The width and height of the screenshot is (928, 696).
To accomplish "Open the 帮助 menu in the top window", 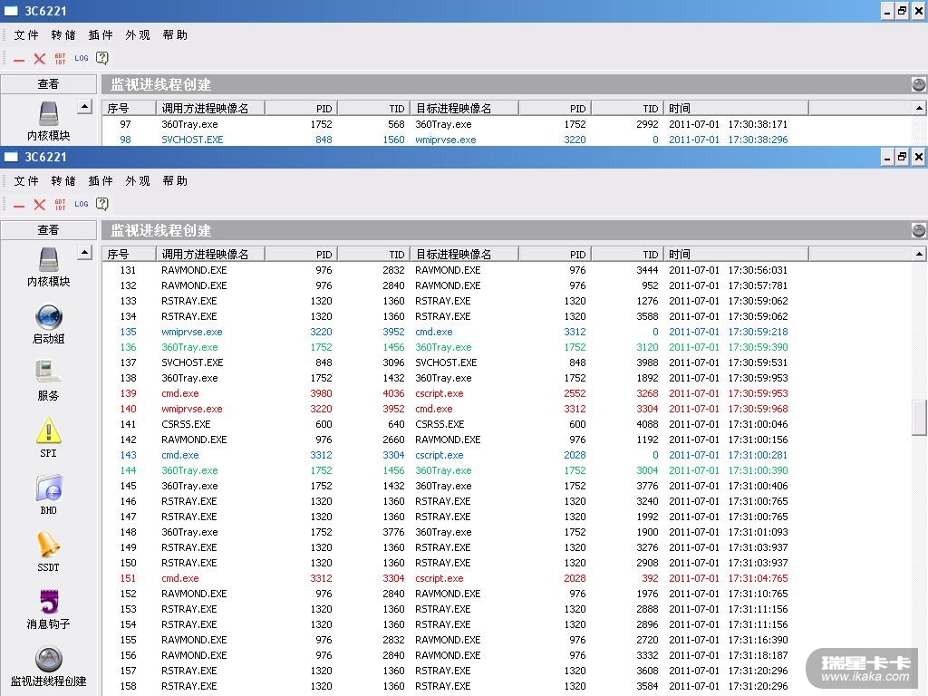I will pyautogui.click(x=175, y=35).
